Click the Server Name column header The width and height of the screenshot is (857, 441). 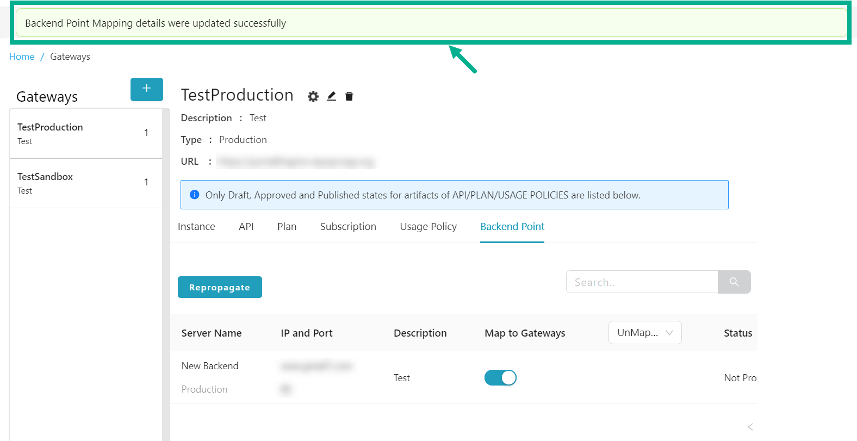(x=212, y=333)
